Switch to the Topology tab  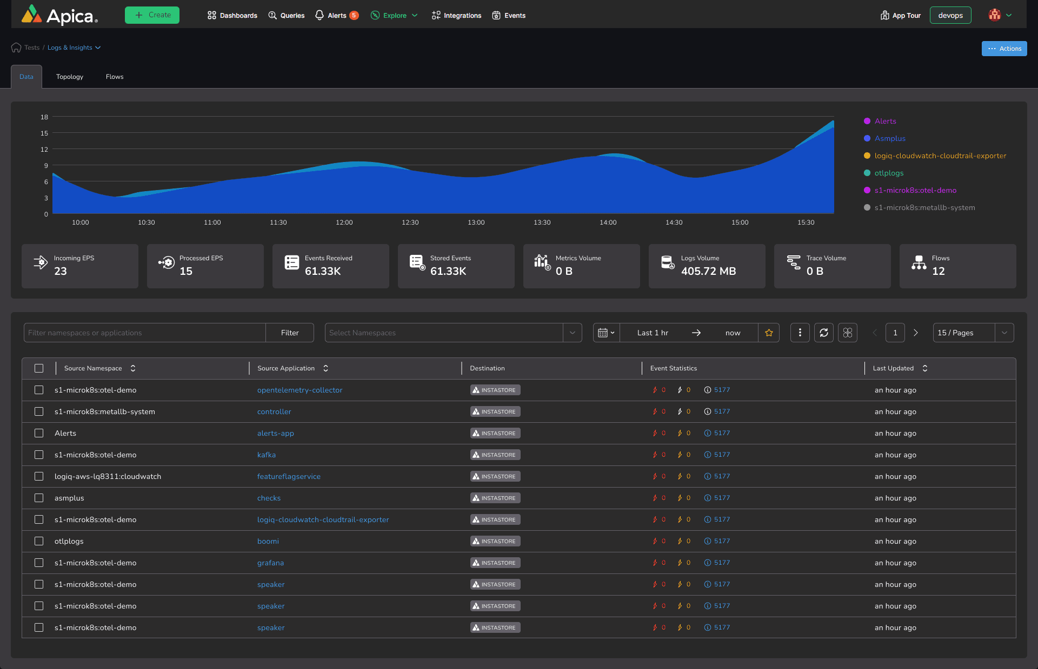(x=70, y=76)
